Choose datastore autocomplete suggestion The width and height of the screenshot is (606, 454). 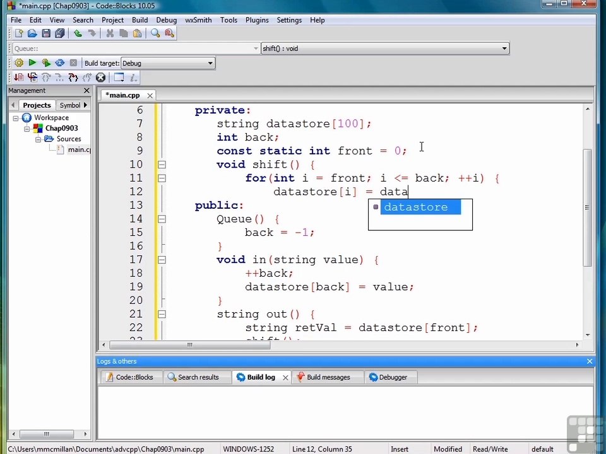coord(420,207)
